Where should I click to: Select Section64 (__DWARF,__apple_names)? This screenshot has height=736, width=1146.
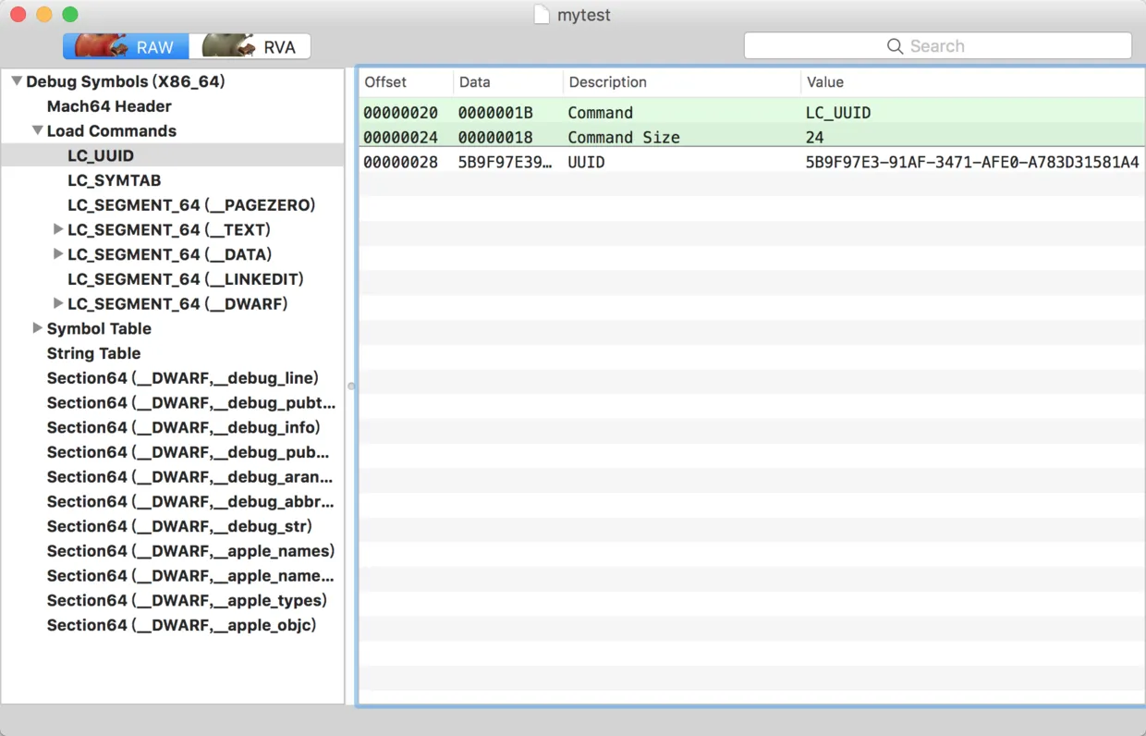(191, 551)
